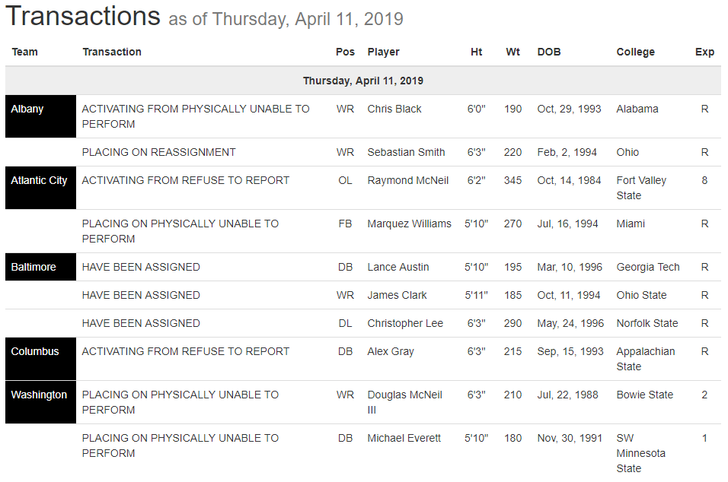Screen dimensions: 728x482
Task: Click the College column header
Action: [x=635, y=52]
